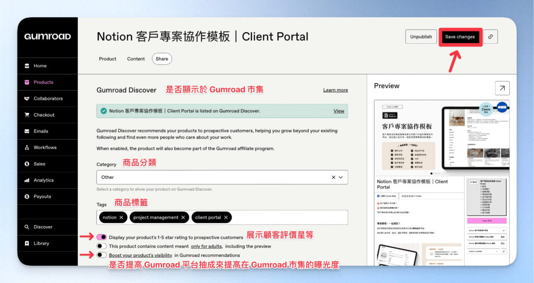Click the Collaborators handshake icon
534x283 pixels.
point(27,98)
